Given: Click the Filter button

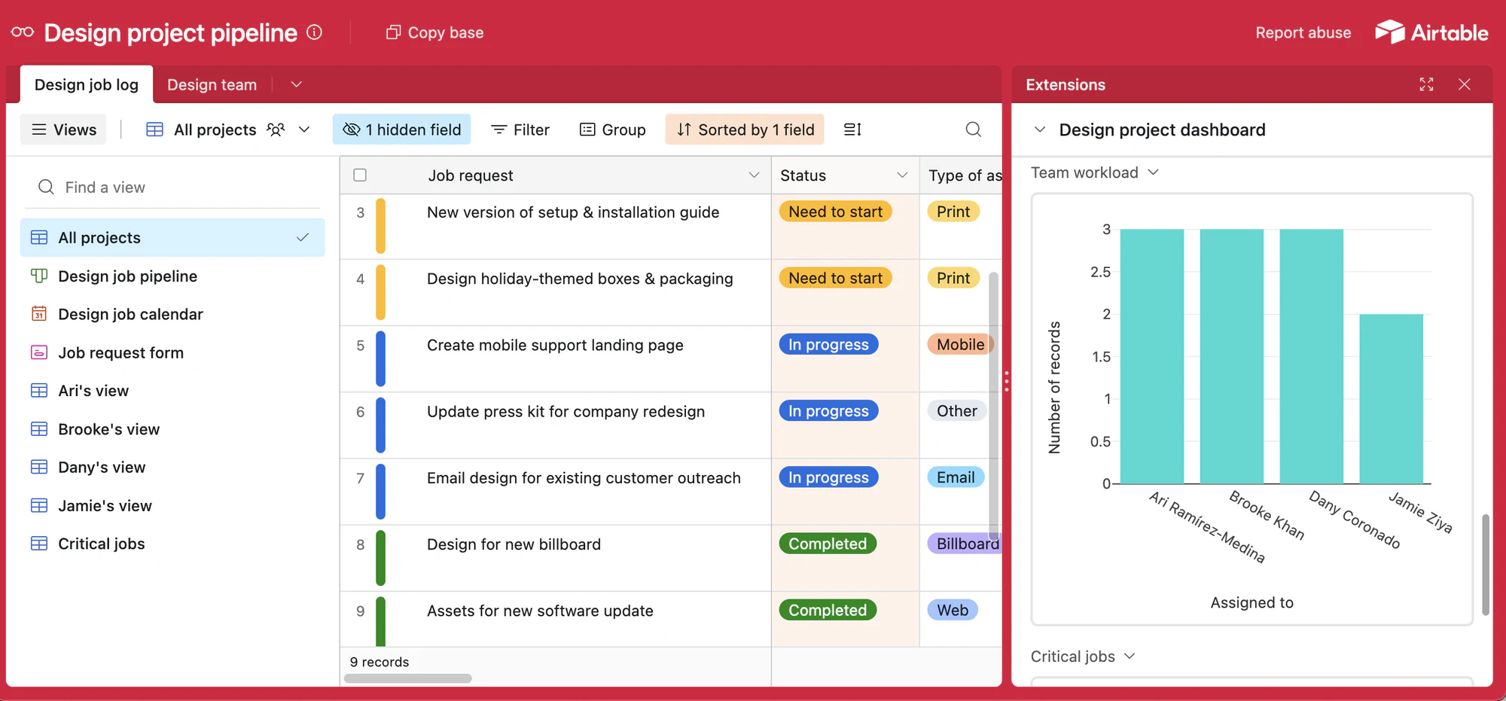Looking at the screenshot, I should (520, 130).
